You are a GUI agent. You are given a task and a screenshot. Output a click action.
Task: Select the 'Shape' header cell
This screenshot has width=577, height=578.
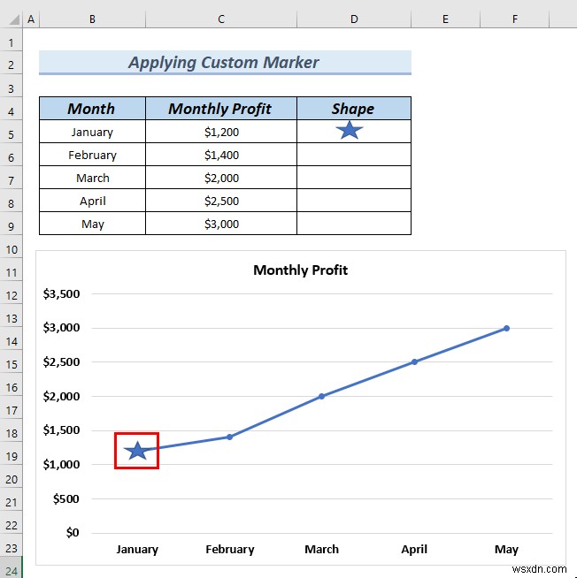coord(354,109)
